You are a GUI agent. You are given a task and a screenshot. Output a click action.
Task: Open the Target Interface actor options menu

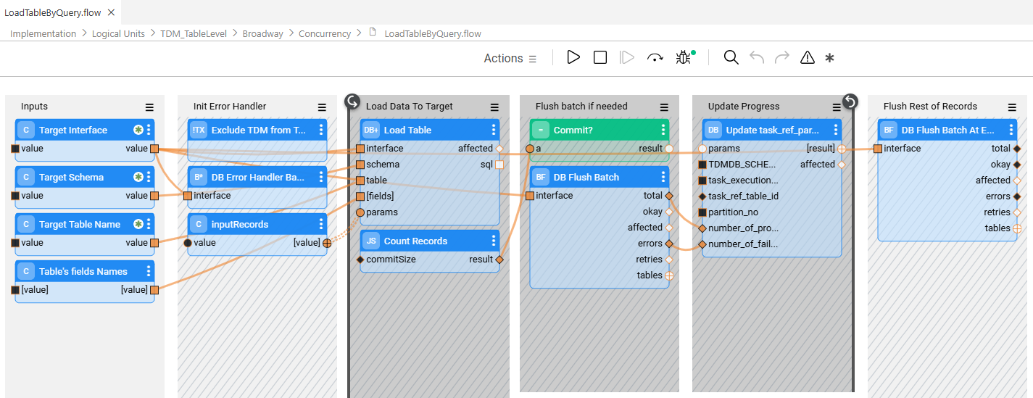click(149, 130)
